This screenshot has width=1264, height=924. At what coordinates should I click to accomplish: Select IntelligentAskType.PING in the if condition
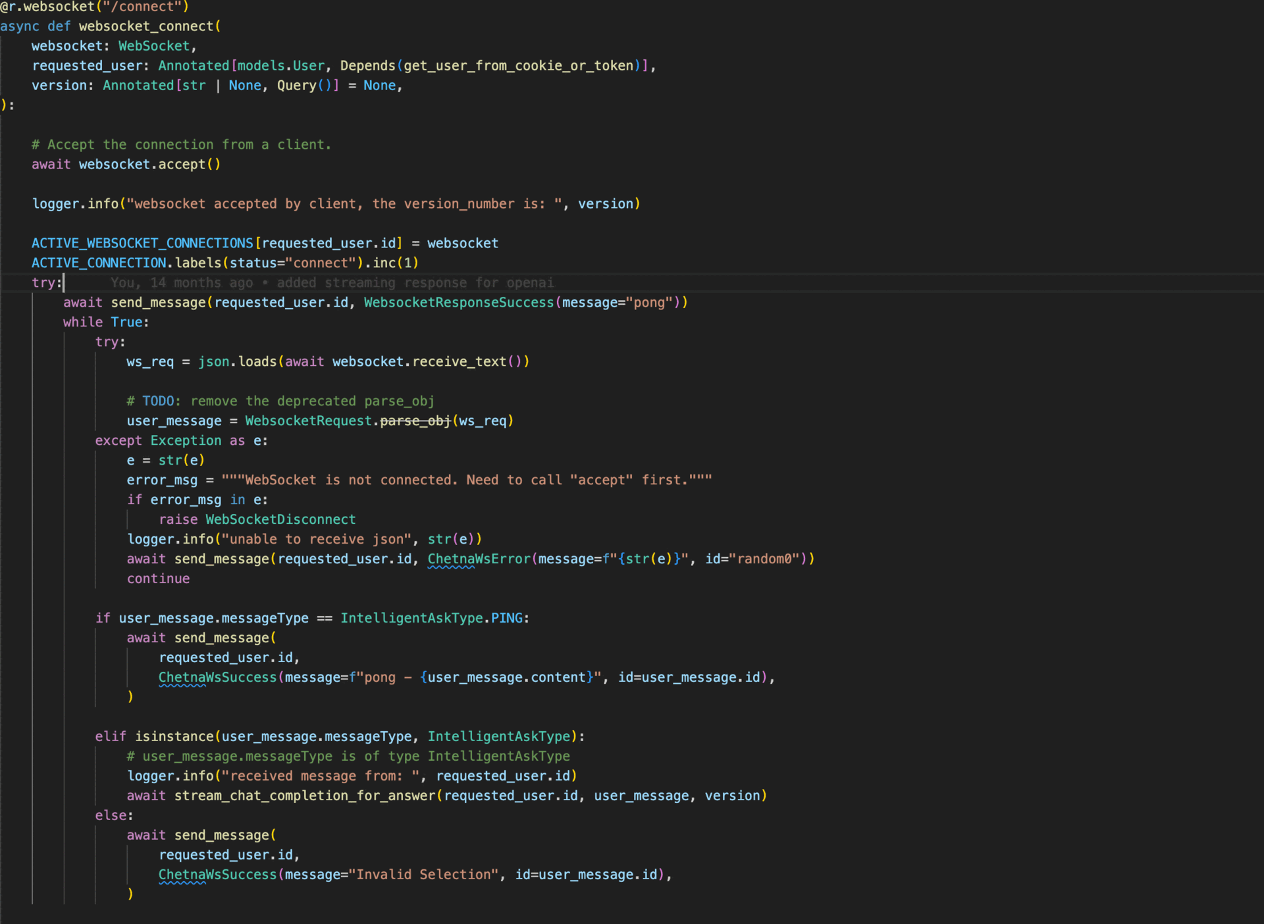(x=434, y=618)
